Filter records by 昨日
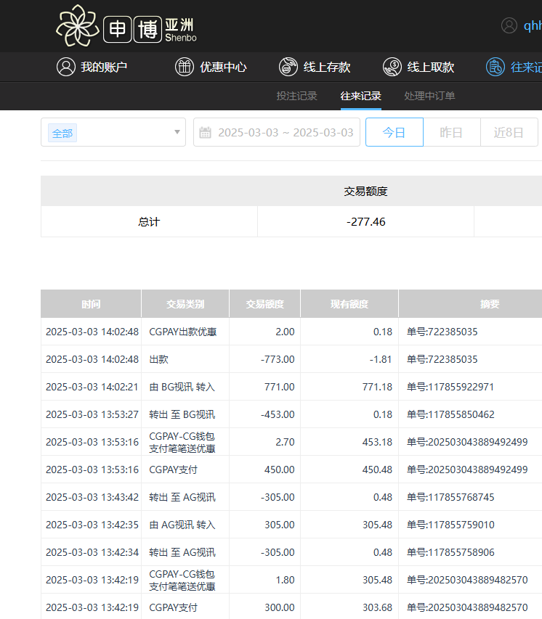Image resolution: width=542 pixels, height=619 pixels. coord(451,133)
